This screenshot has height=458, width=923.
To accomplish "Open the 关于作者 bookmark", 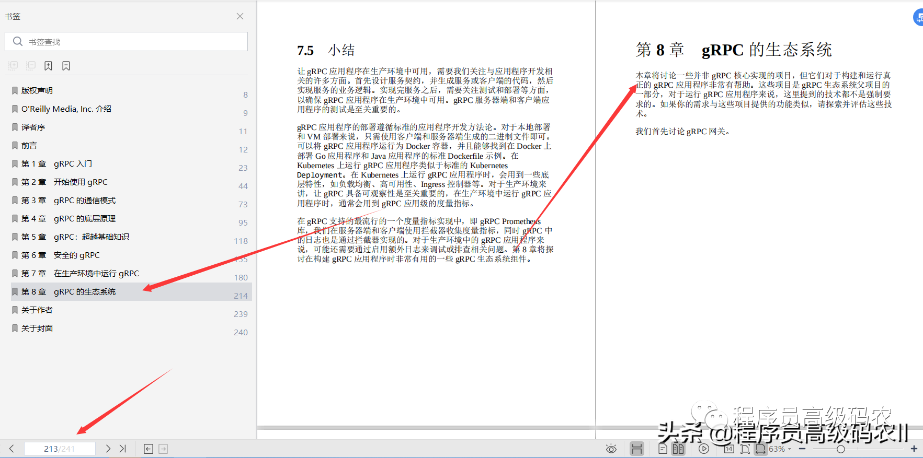I will pyautogui.click(x=37, y=310).
